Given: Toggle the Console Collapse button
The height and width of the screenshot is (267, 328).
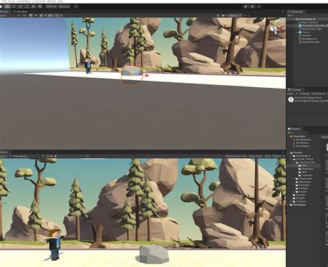Looking at the screenshot, I should (x=304, y=94).
